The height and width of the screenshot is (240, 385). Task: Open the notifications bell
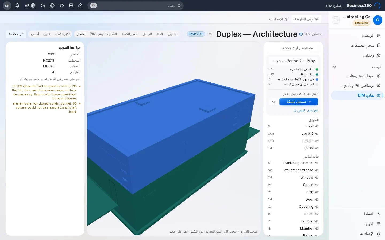(17, 6)
